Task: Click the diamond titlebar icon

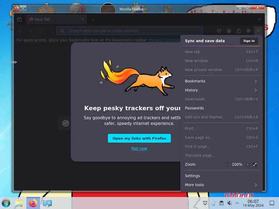Action: pos(23,8)
